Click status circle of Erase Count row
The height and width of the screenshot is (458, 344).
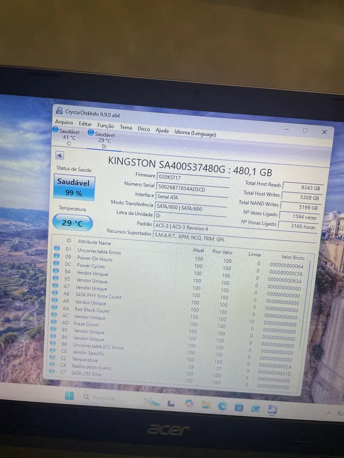point(53,322)
